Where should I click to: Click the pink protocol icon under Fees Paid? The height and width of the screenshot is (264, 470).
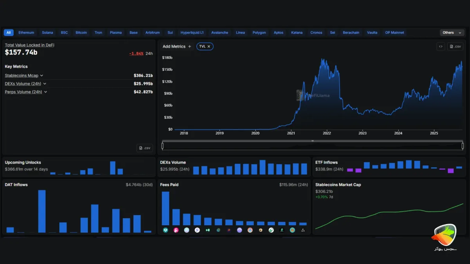point(176,230)
